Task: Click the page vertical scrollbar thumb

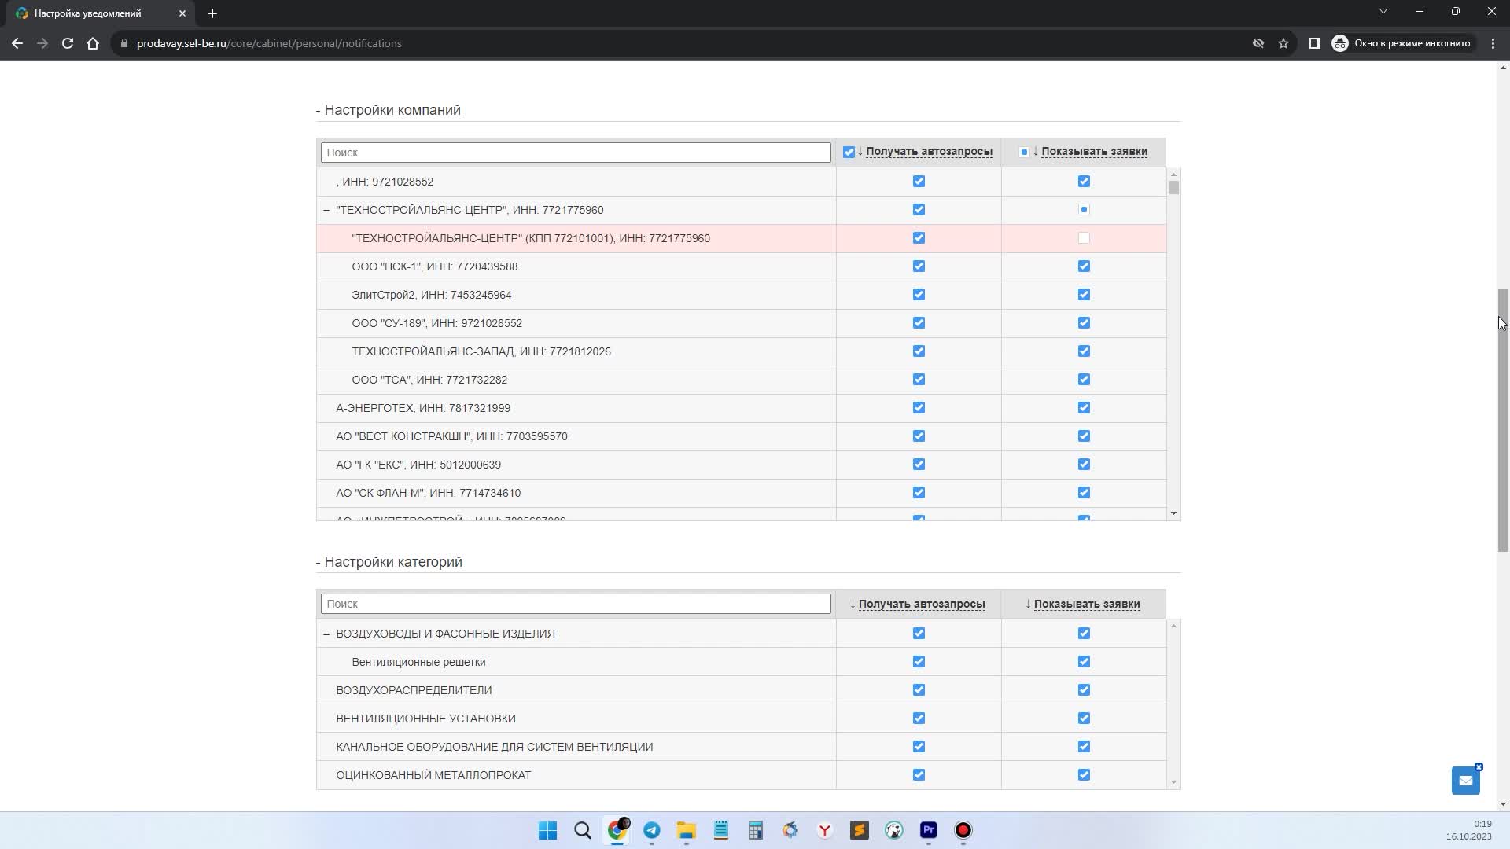Action: pyautogui.click(x=1503, y=421)
